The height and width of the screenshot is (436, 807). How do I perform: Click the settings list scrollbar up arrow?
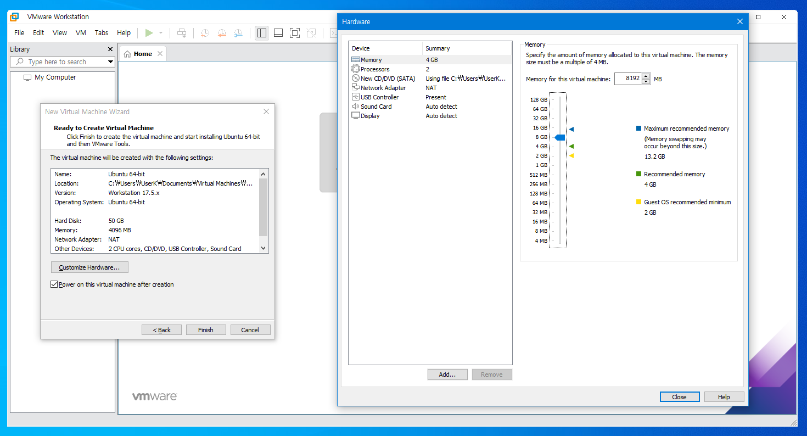coord(263,174)
